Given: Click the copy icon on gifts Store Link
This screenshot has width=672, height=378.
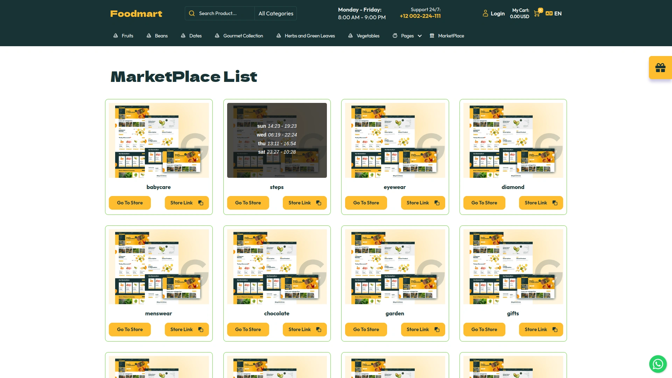Looking at the screenshot, I should 555,329.
